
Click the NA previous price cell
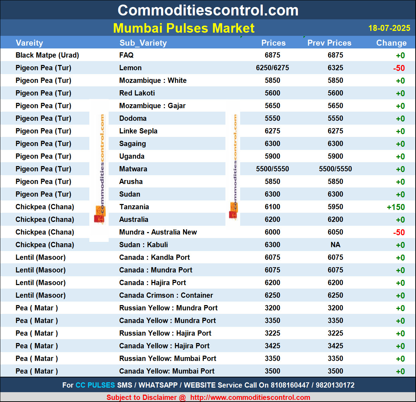335,245
